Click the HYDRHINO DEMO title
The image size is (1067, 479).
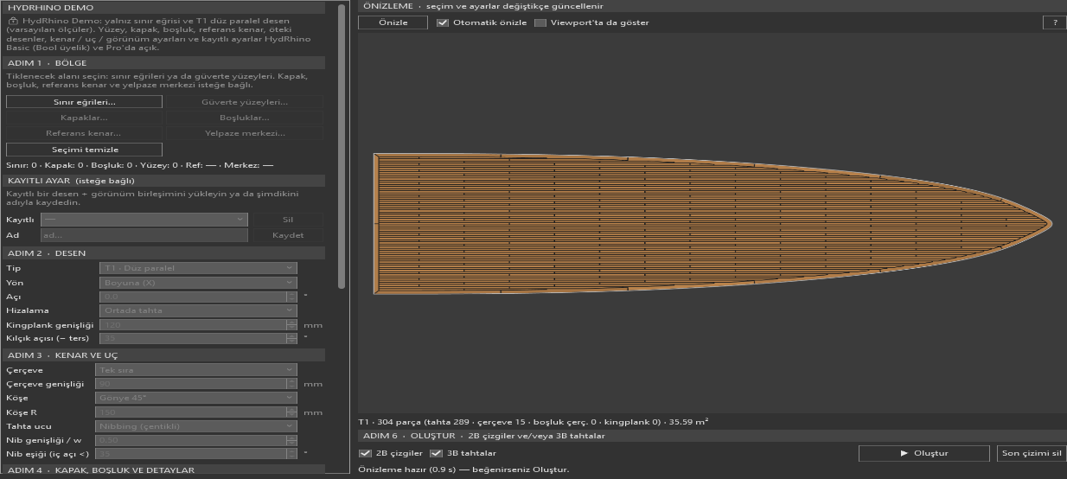50,8
